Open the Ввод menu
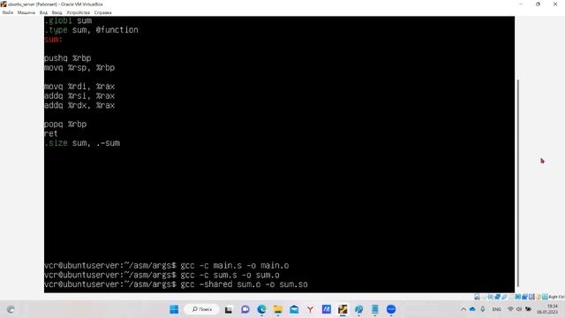Image resolution: width=565 pixels, height=318 pixels. [x=56, y=12]
